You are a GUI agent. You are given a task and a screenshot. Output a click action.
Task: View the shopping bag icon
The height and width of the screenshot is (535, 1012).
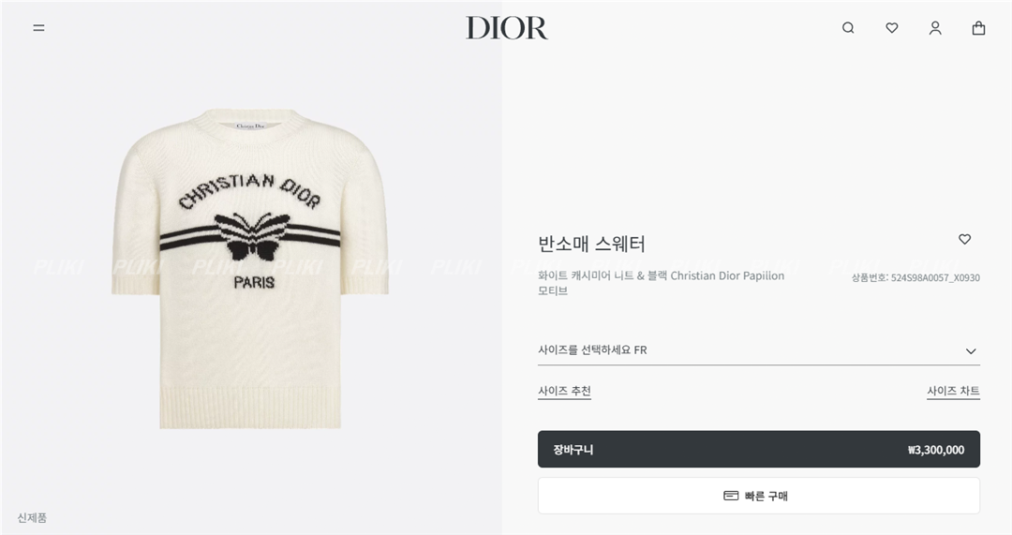click(x=978, y=28)
